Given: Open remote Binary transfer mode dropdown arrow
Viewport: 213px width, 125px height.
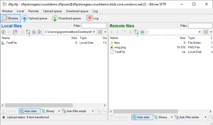Looking at the screenshot, I should click(172, 117).
